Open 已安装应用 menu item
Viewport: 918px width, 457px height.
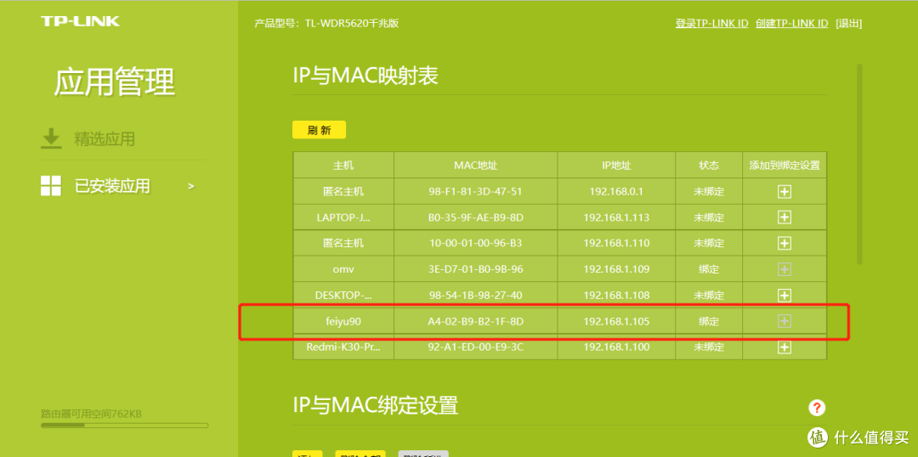tap(112, 186)
